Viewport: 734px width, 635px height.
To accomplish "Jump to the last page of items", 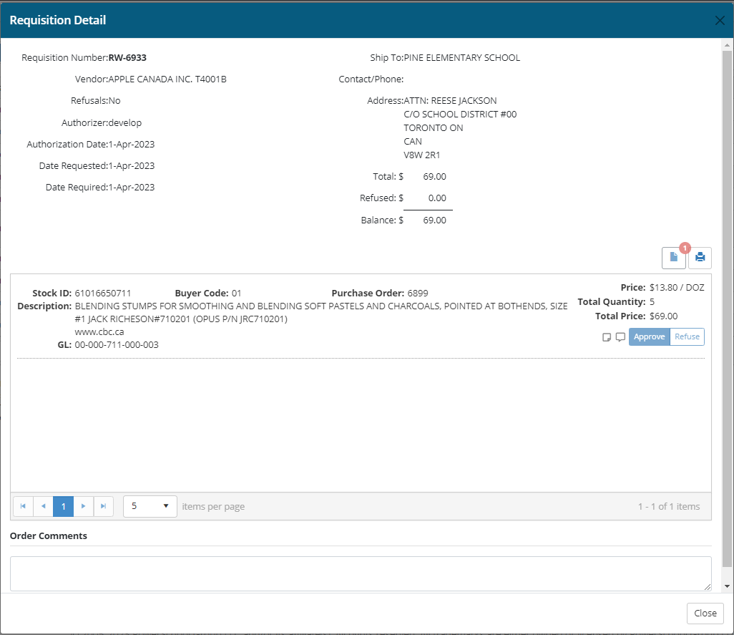I will (104, 506).
